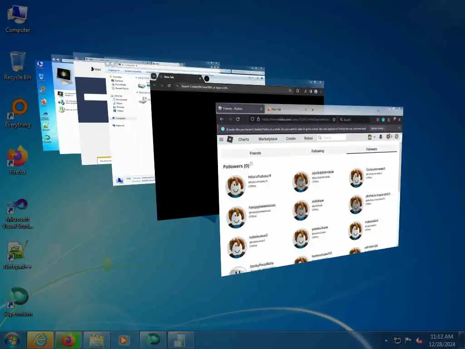The width and height of the screenshot is (465, 349).
Task: Open the Roblox left navigation hamburger menu
Action: click(221, 139)
